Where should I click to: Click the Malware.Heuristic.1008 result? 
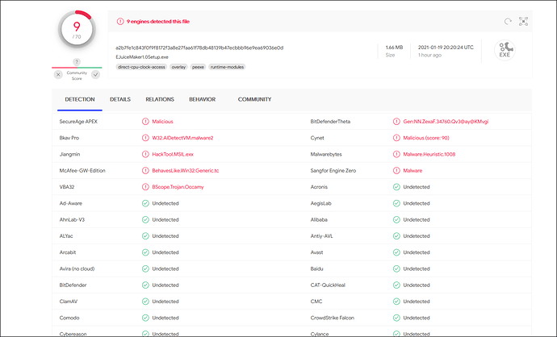tap(429, 154)
